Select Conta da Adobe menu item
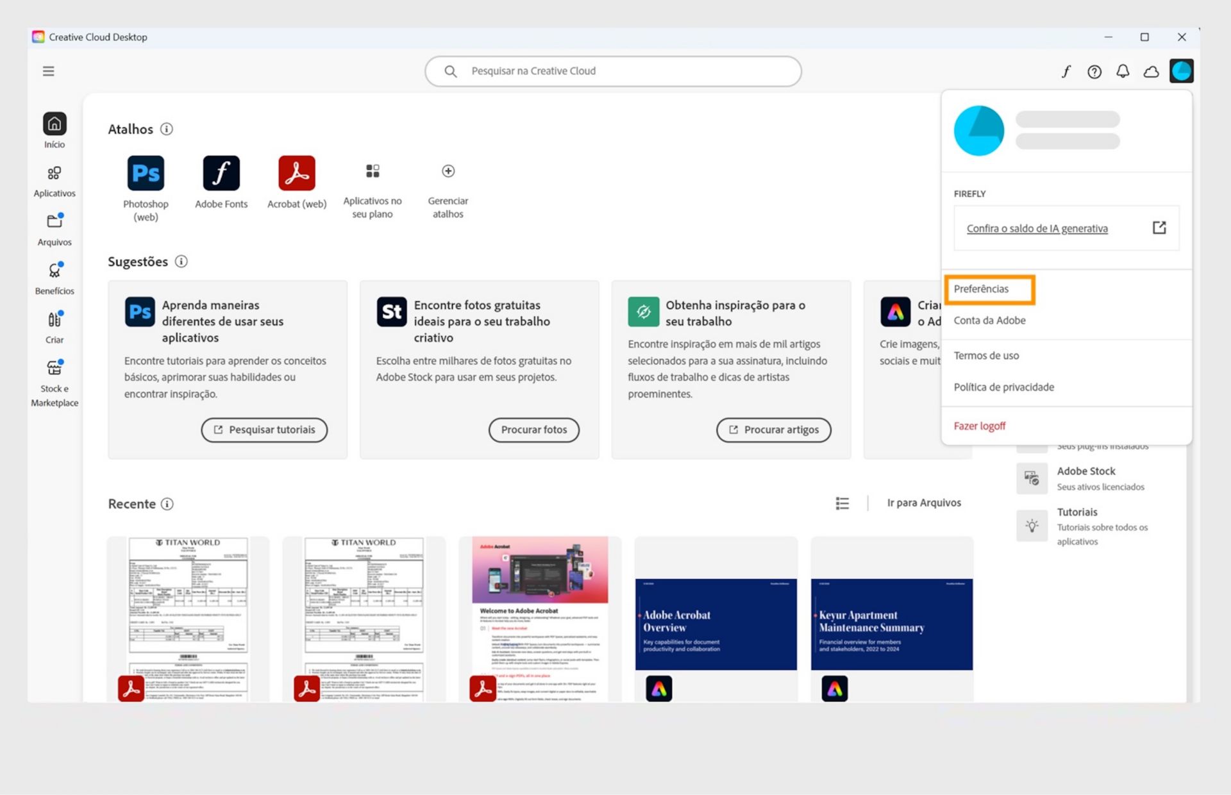Image resolution: width=1231 pixels, height=795 pixels. pos(989,321)
